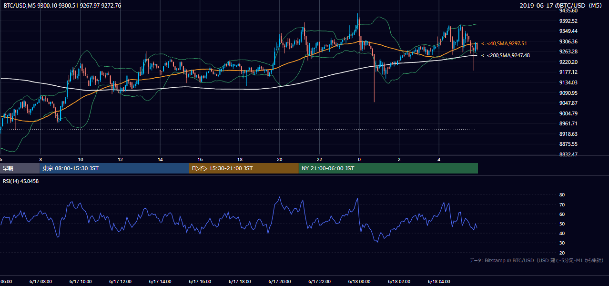
Task: Click price axis value 8961.71
Action: (x=568, y=123)
